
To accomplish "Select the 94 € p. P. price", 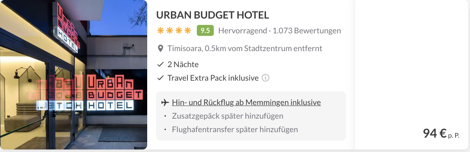I will [441, 133].
